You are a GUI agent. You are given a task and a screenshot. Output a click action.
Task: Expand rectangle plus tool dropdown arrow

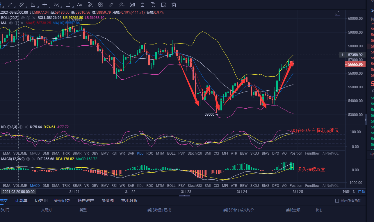click(x=73, y=7)
